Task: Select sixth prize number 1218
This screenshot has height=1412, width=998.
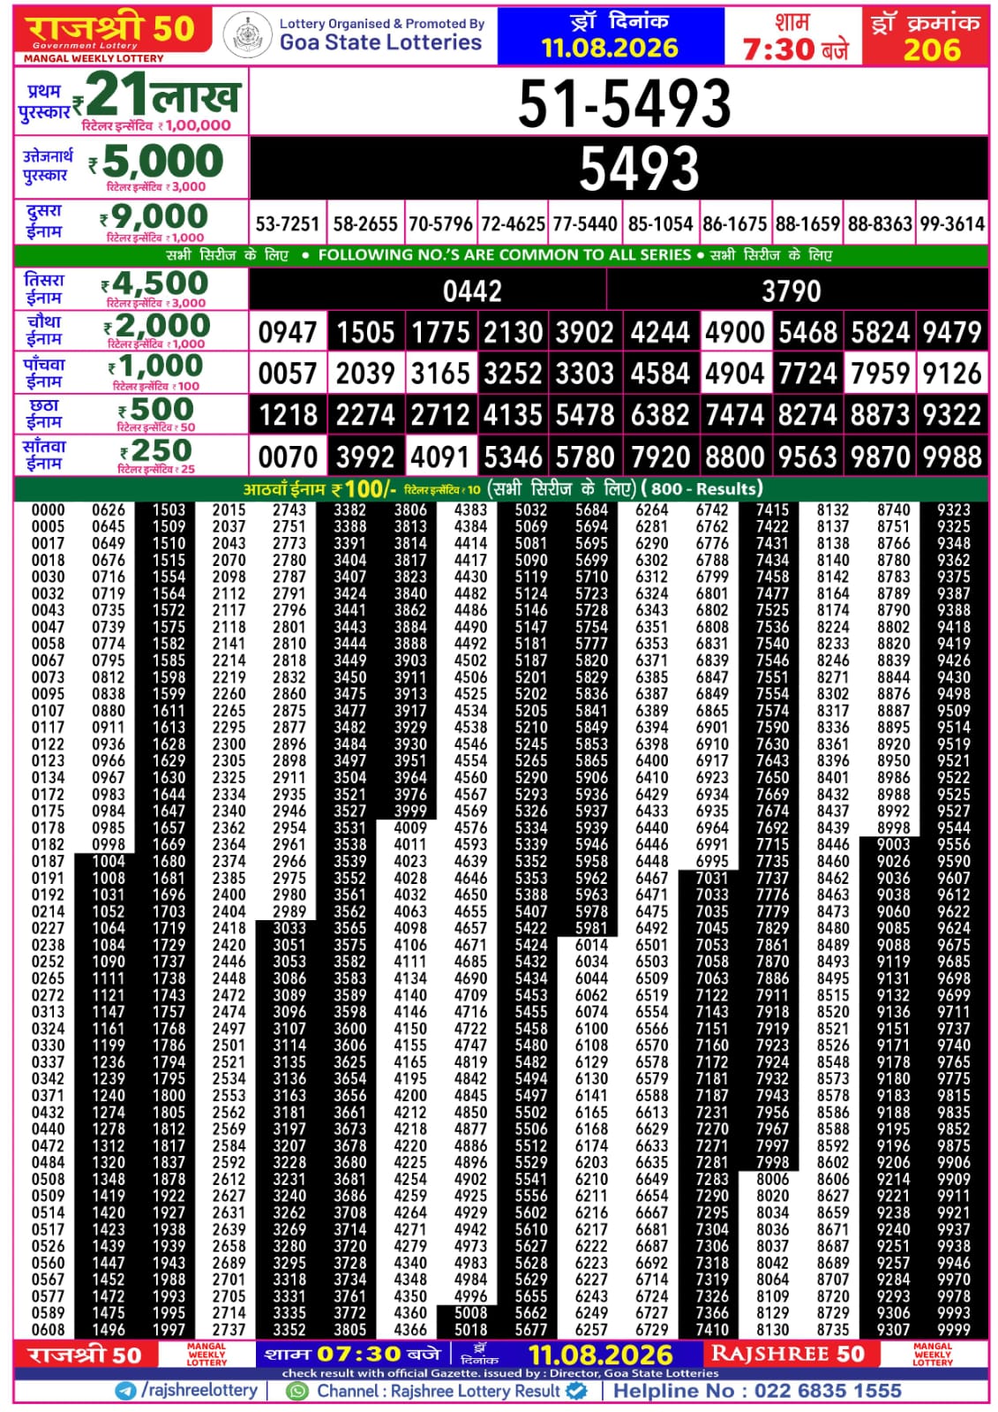Action: (x=288, y=415)
